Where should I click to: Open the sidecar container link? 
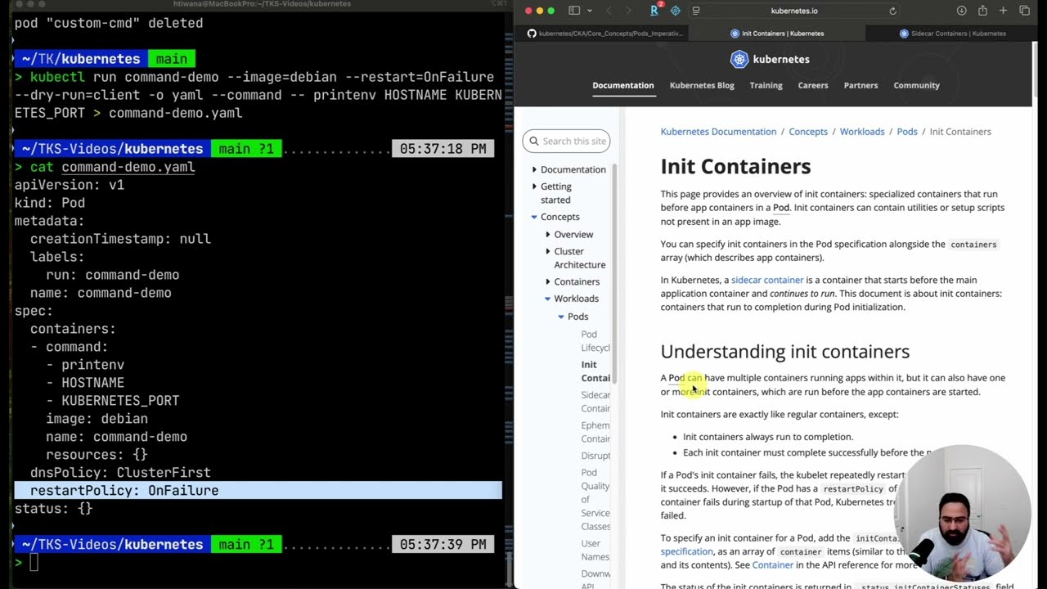click(x=767, y=280)
